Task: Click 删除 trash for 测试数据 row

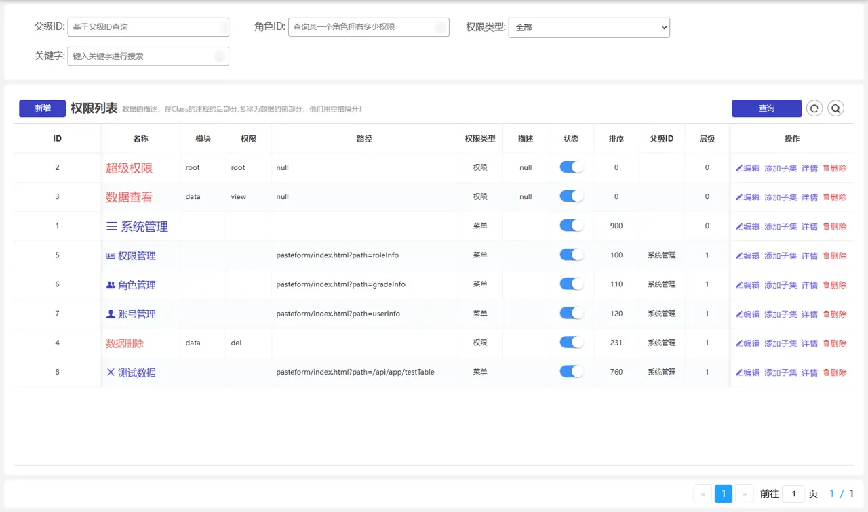Action: 835,372
